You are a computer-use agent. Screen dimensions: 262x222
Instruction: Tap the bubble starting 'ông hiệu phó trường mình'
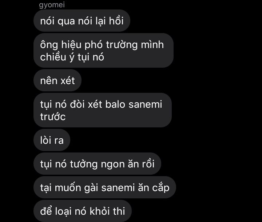(104, 51)
